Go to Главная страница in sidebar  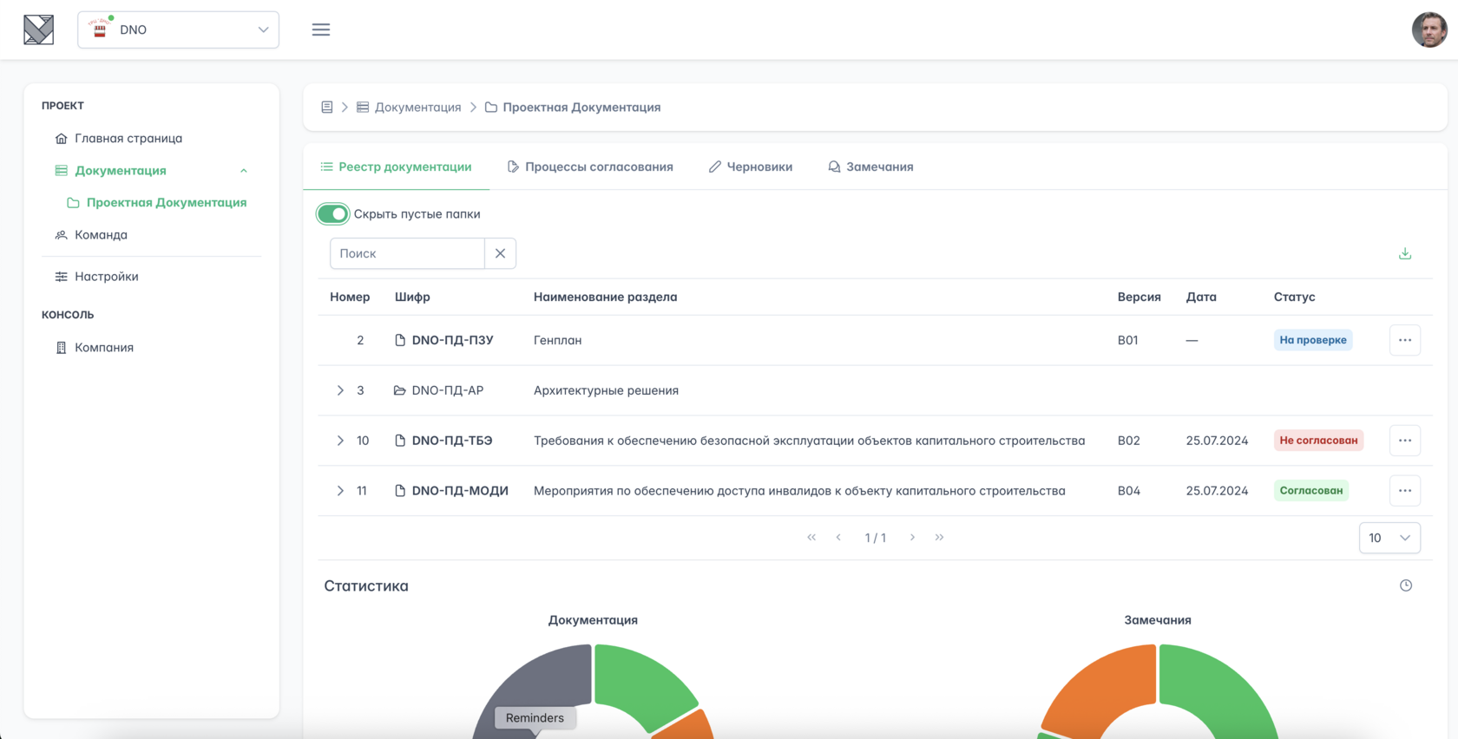[x=128, y=138]
